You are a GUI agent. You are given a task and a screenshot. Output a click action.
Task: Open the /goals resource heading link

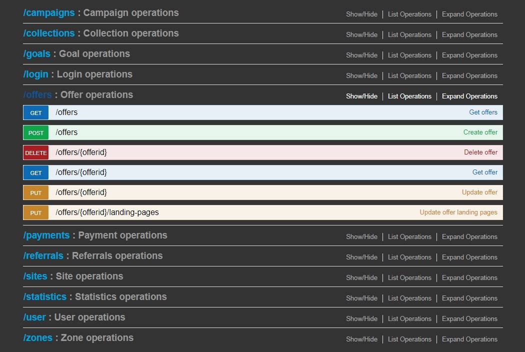click(36, 54)
